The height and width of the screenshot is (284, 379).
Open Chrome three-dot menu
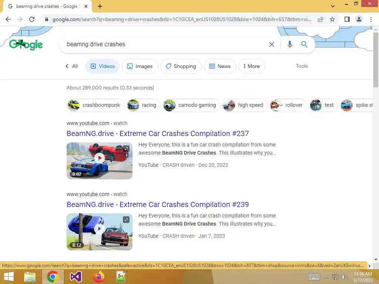point(371,19)
